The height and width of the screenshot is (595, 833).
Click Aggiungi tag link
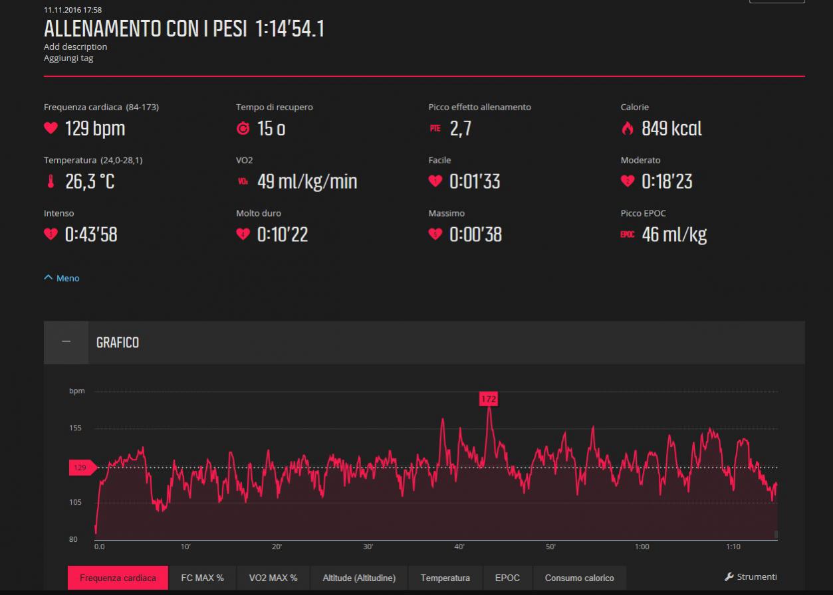[68, 58]
